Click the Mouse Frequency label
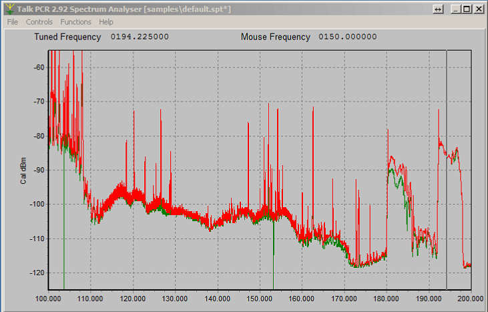 coord(276,37)
